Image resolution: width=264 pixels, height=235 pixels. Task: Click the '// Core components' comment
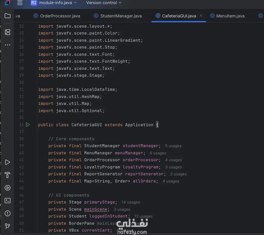(x=71, y=139)
